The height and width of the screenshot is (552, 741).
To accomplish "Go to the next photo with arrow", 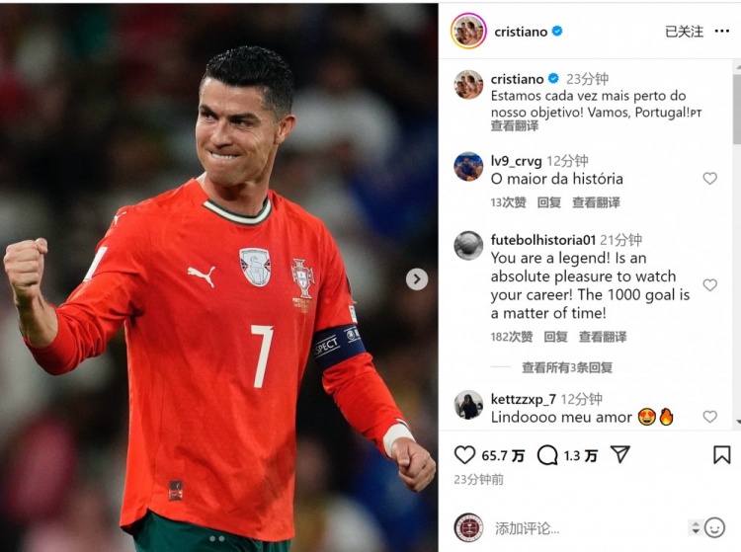I will click(x=417, y=279).
